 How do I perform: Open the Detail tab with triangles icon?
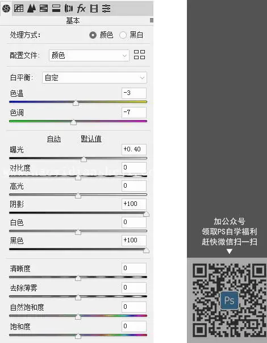pyautogui.click(x=31, y=9)
